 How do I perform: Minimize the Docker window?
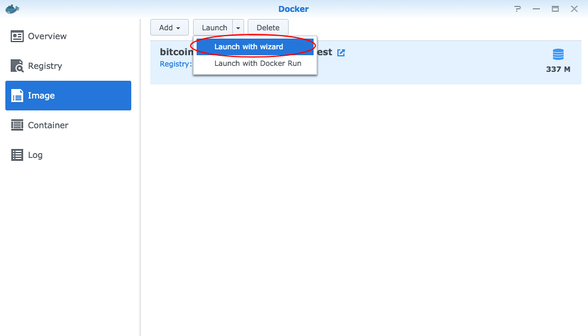536,9
